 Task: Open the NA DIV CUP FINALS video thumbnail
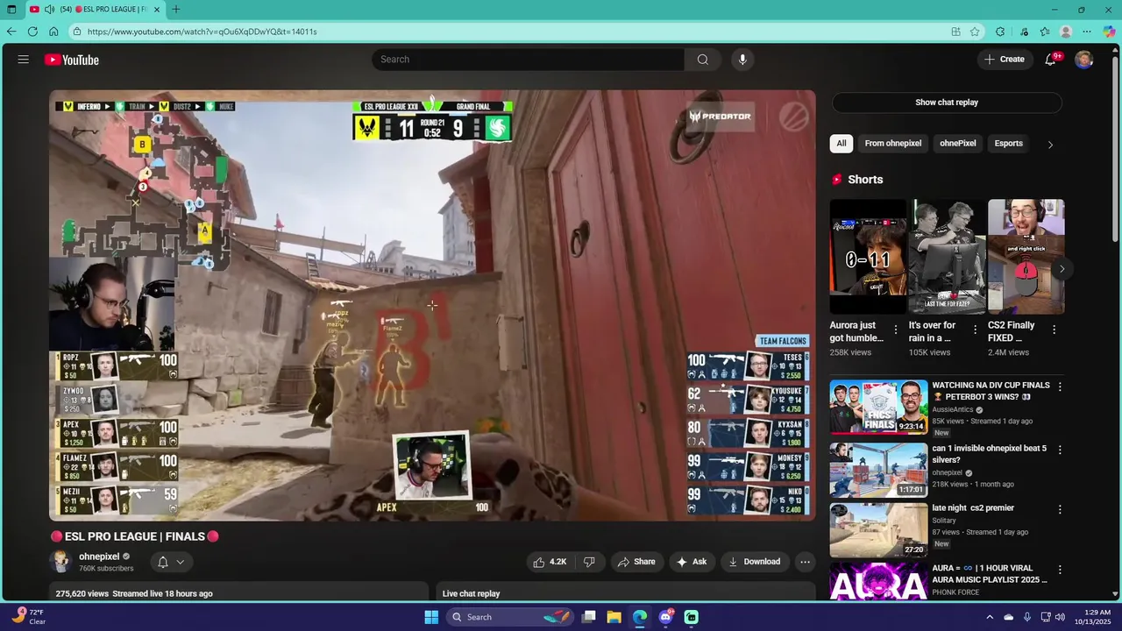coord(878,407)
